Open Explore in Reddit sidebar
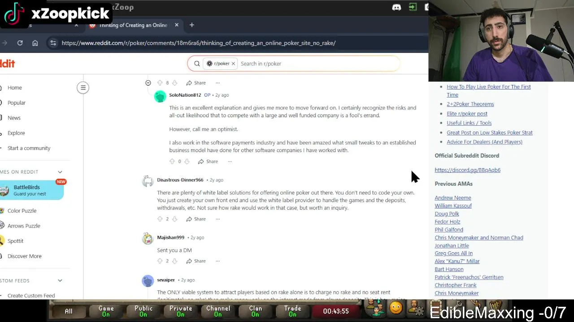Image resolution: width=574 pixels, height=322 pixels. coord(16,133)
